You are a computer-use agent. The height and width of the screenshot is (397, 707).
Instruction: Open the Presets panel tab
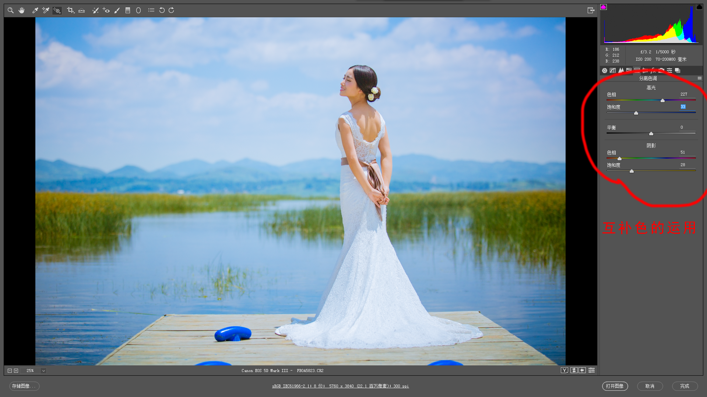669,70
